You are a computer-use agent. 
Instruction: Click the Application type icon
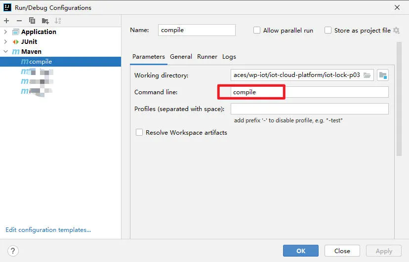(16, 32)
